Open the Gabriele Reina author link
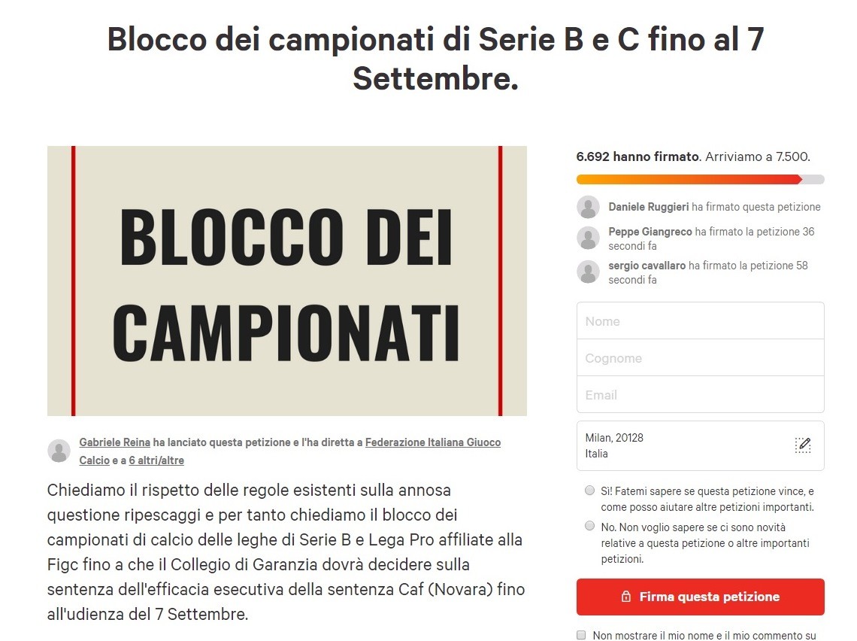The width and height of the screenshot is (857, 641). pyautogui.click(x=115, y=442)
